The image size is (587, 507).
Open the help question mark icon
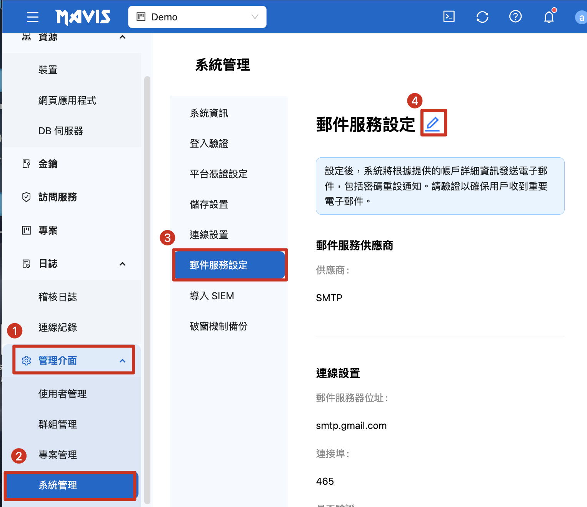click(515, 17)
